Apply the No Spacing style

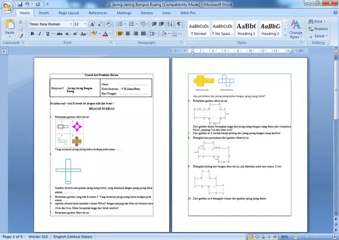222,29
